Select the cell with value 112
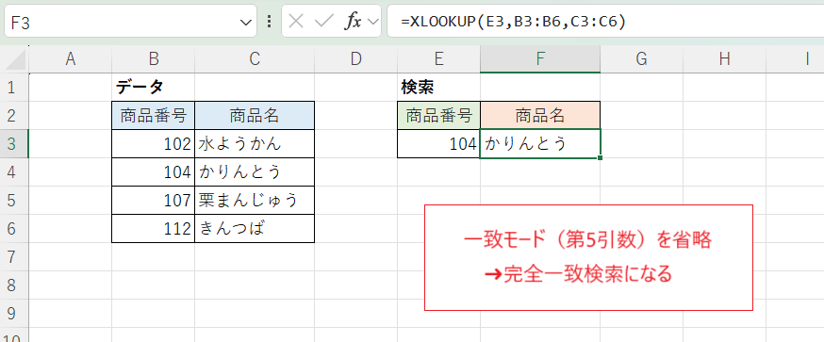This screenshot has height=342, width=824. (154, 229)
